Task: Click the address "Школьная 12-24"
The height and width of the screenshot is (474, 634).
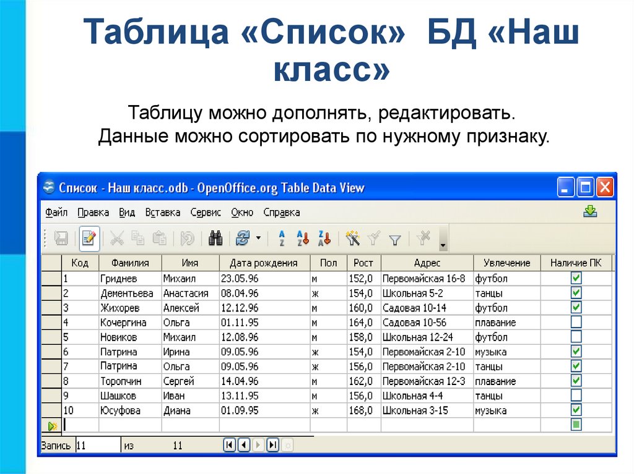Action: [x=418, y=337]
